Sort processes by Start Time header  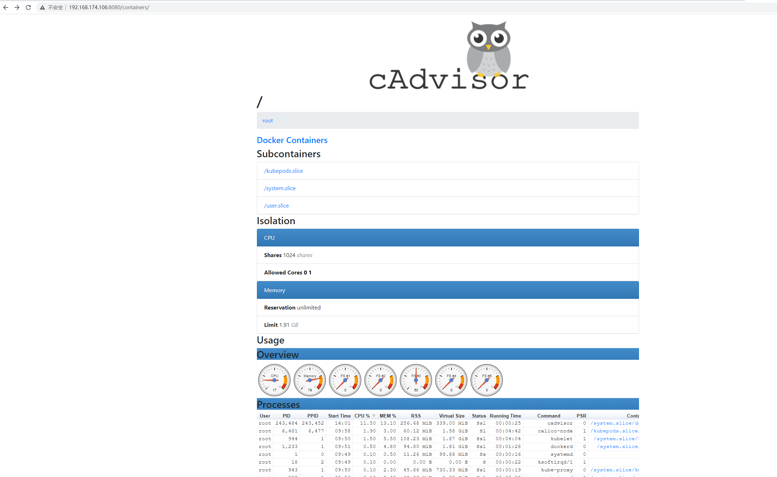click(339, 416)
